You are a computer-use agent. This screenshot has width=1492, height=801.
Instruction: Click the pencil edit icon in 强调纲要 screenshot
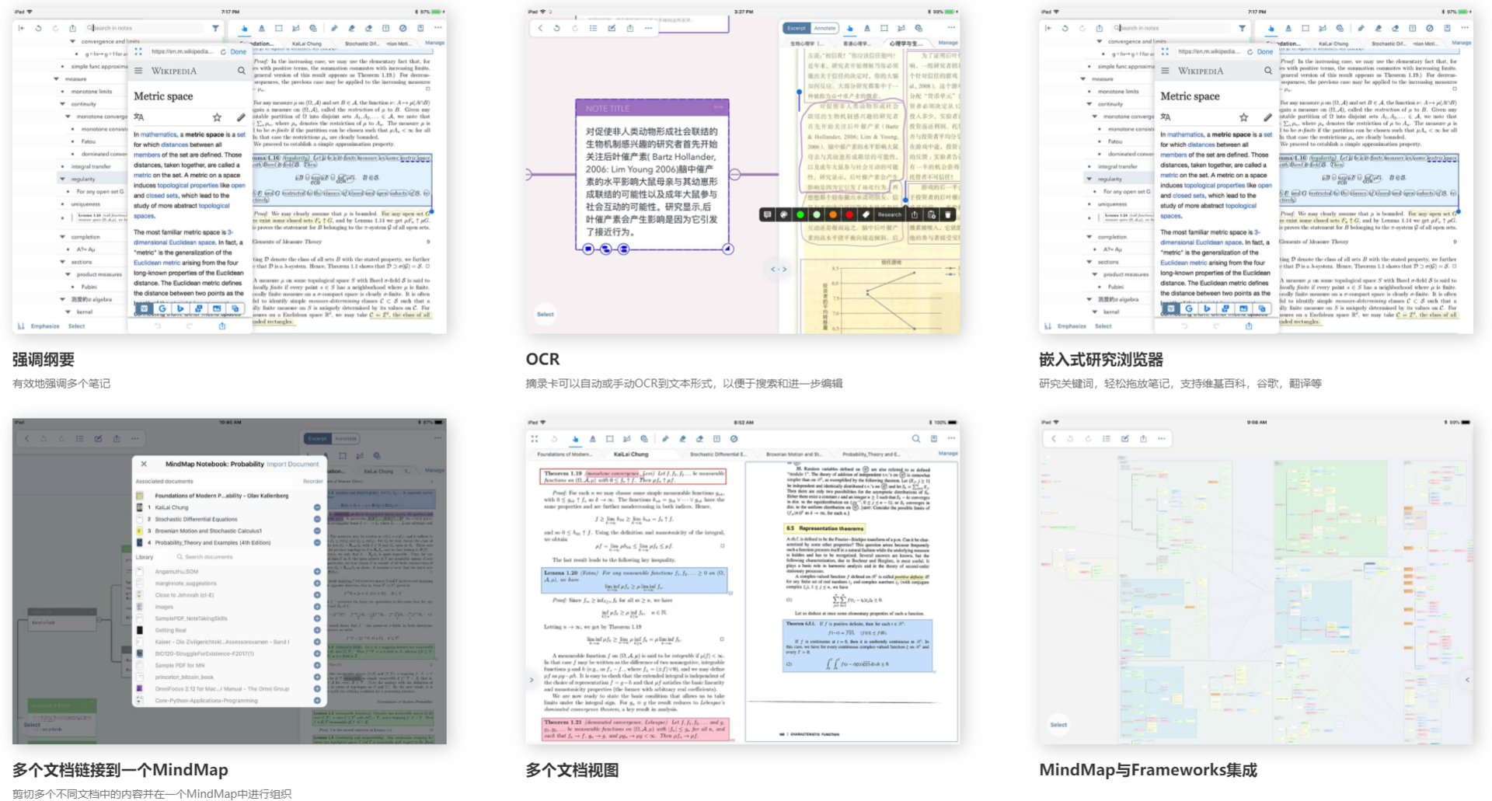[x=241, y=117]
